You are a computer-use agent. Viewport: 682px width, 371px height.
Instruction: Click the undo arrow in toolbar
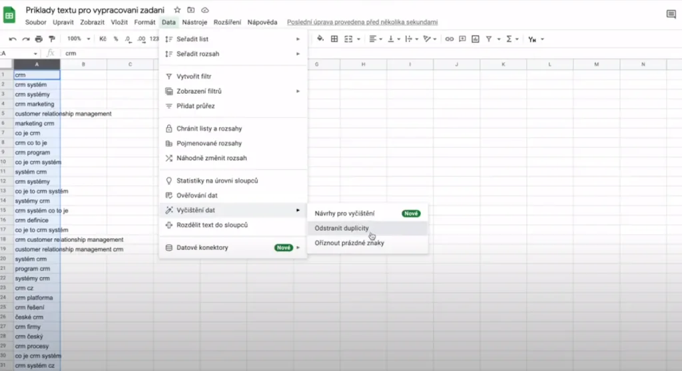pos(13,39)
